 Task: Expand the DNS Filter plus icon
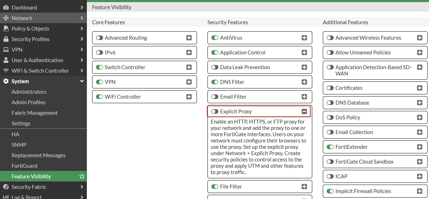pos(305,82)
